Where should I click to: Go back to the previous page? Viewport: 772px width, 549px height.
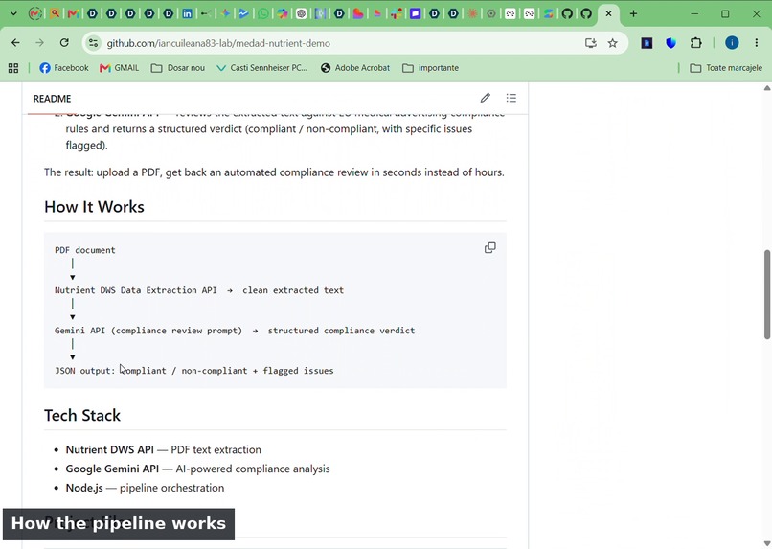[15, 43]
